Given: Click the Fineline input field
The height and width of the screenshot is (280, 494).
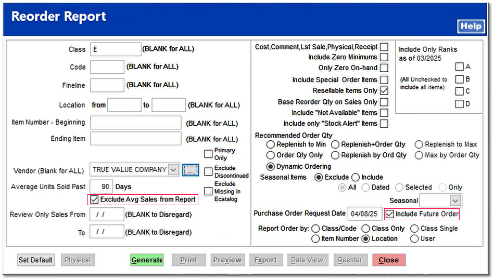Looking at the screenshot, I should 107,85.
